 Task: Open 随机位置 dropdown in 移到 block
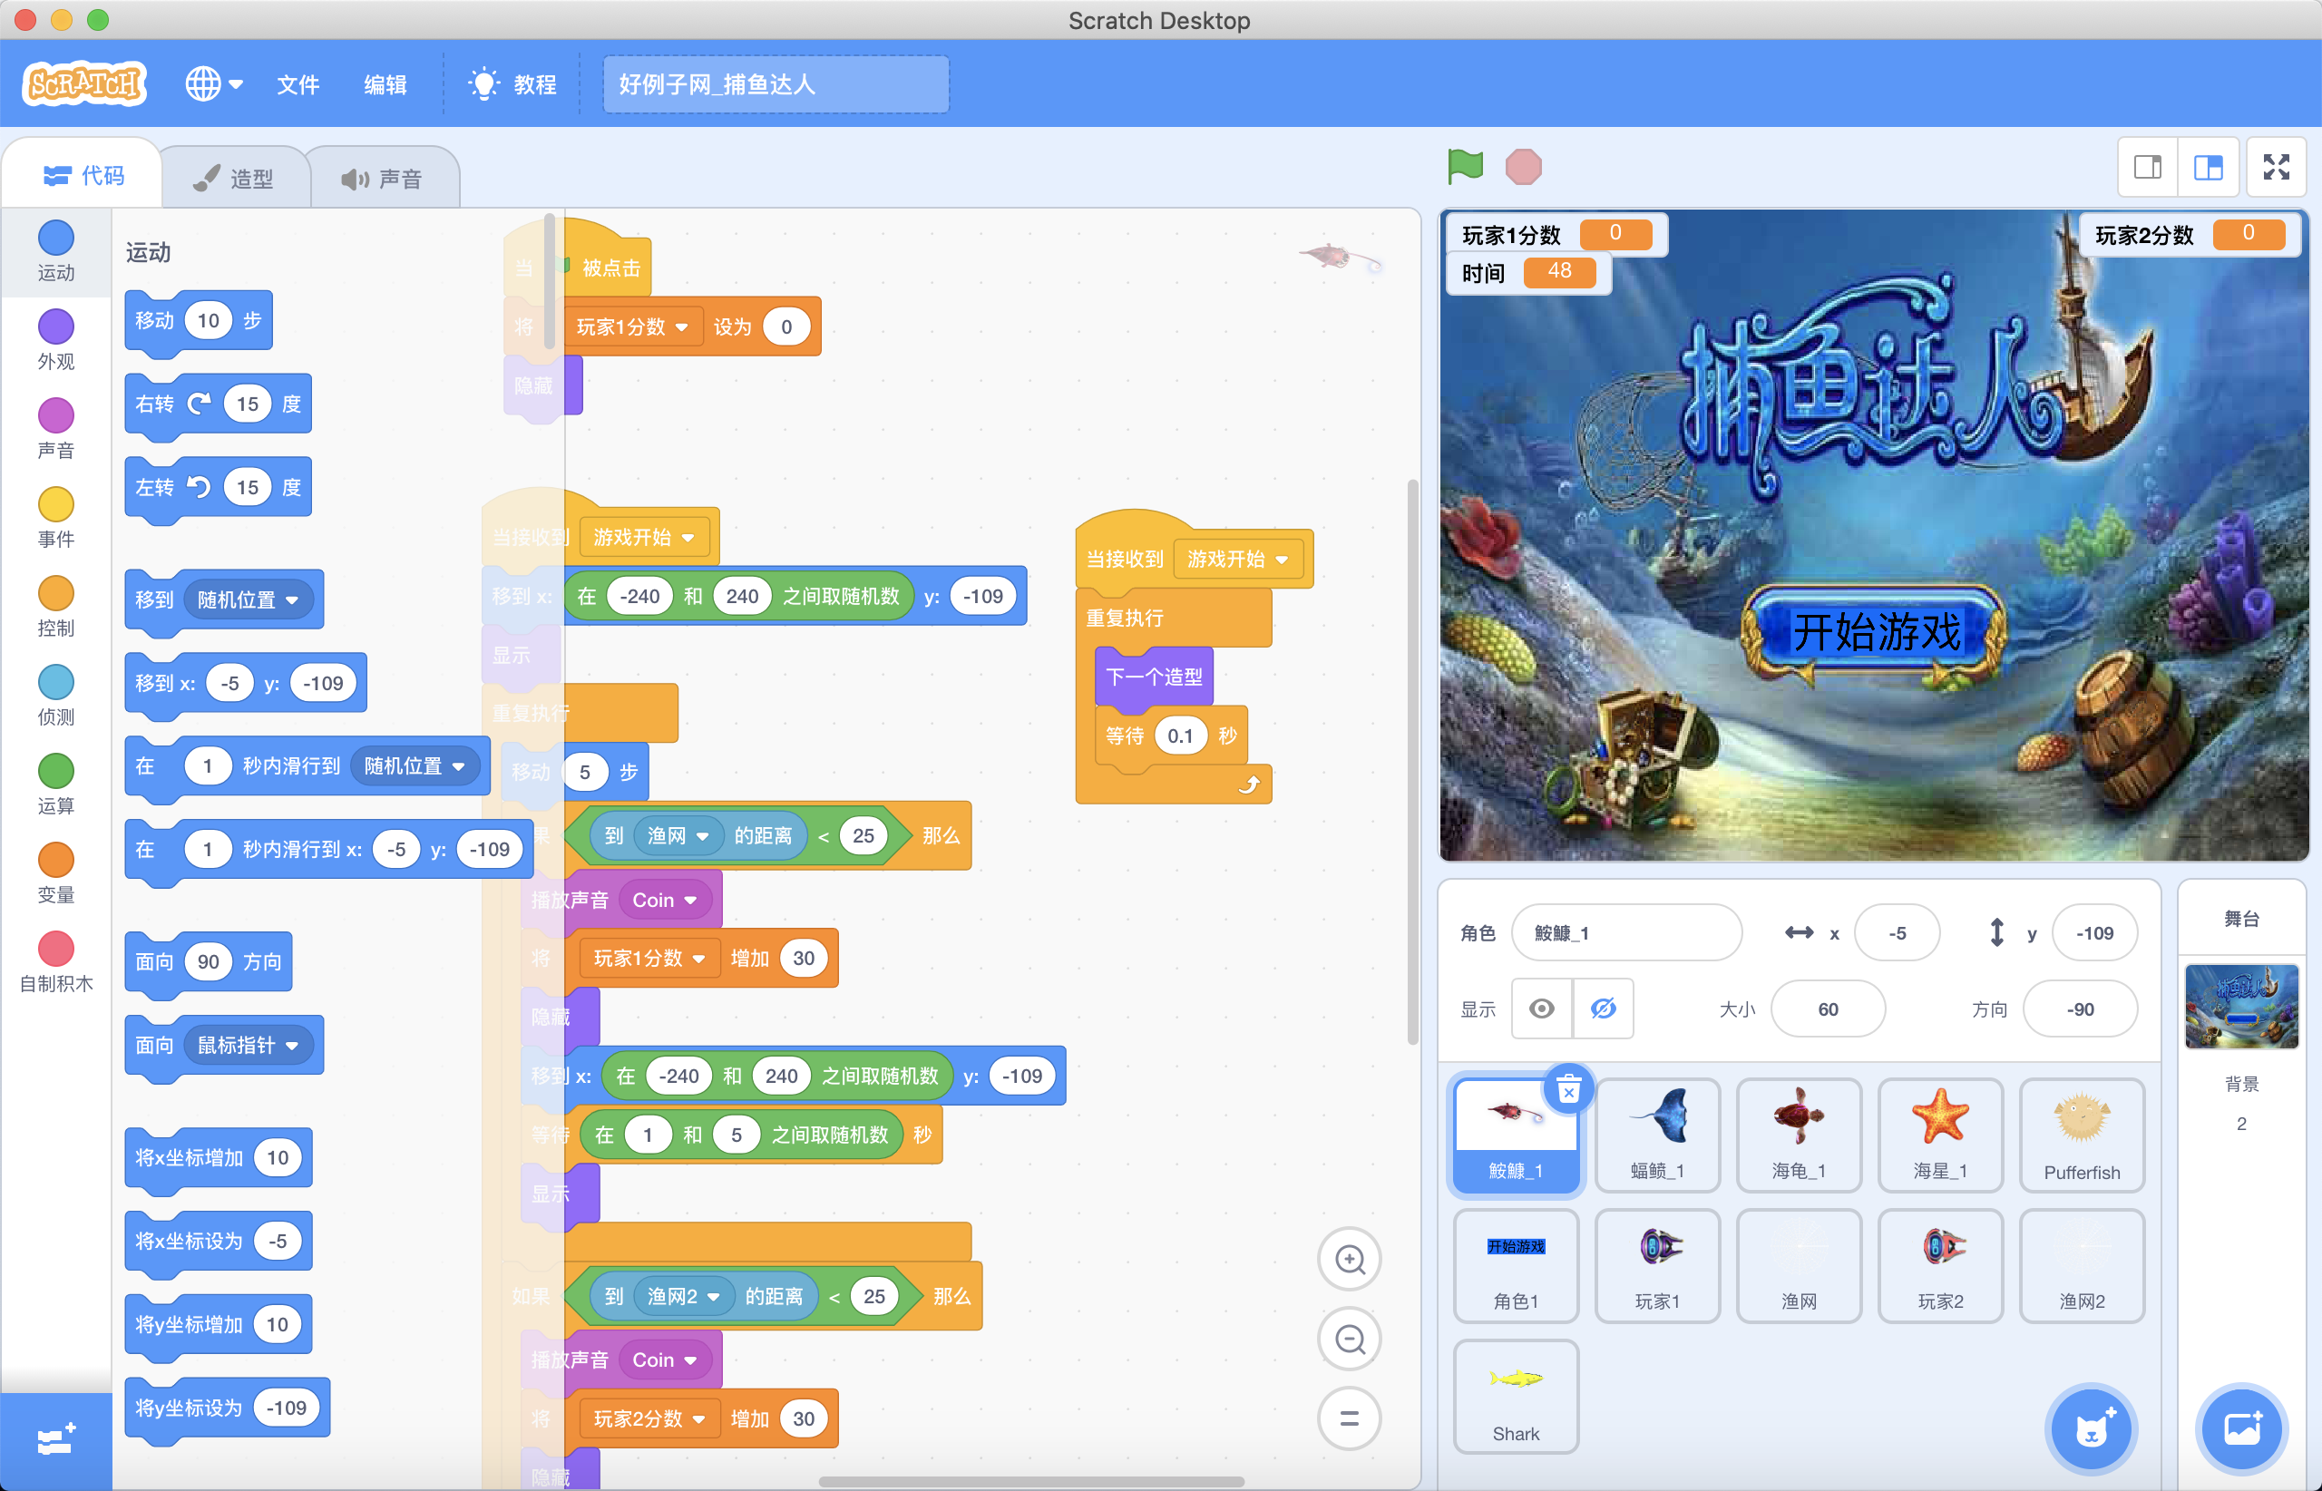tap(249, 599)
